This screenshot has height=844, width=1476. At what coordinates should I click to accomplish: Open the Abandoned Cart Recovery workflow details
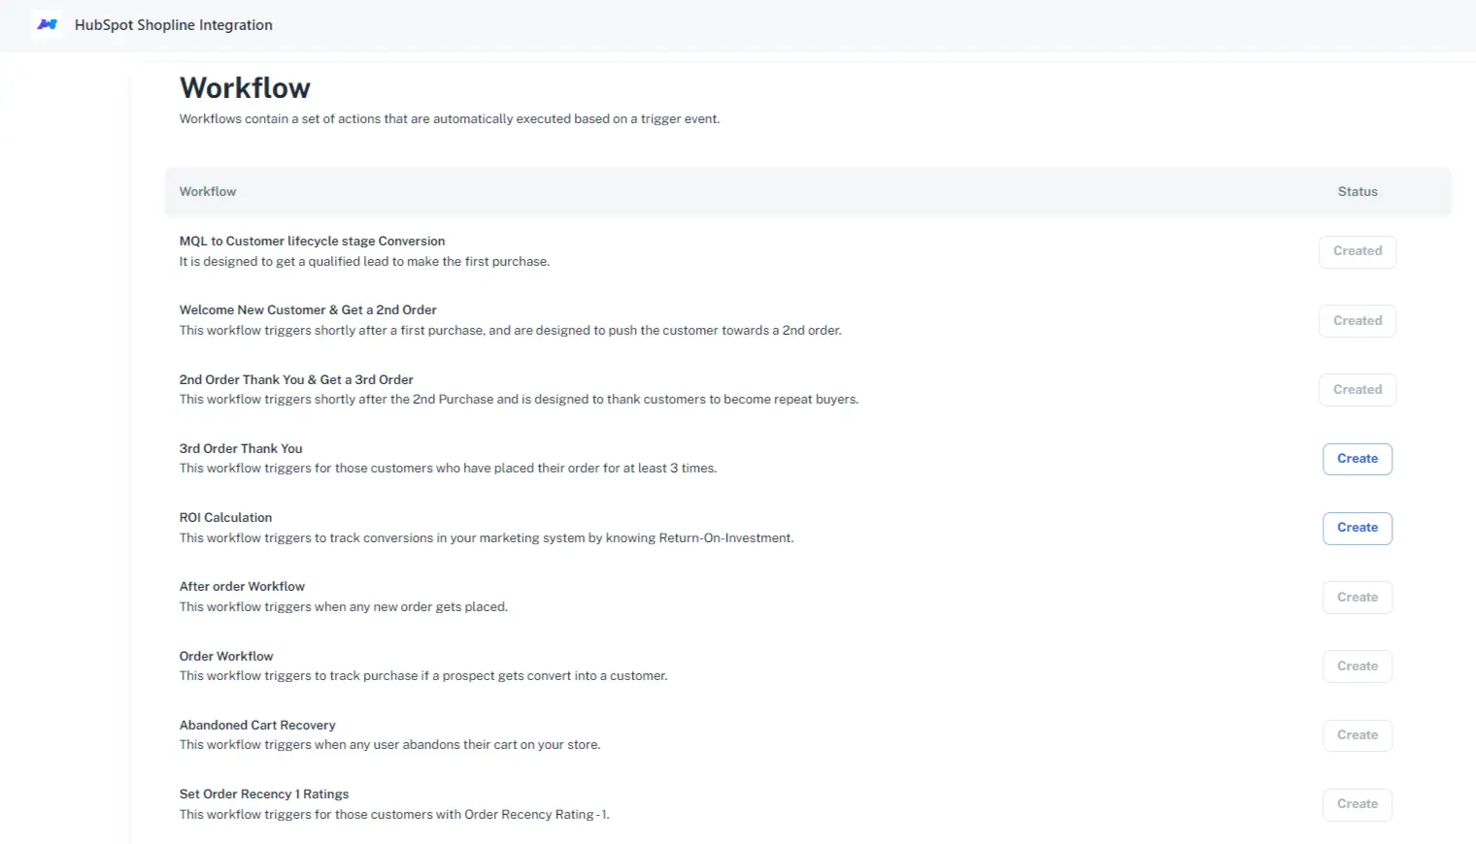257,725
